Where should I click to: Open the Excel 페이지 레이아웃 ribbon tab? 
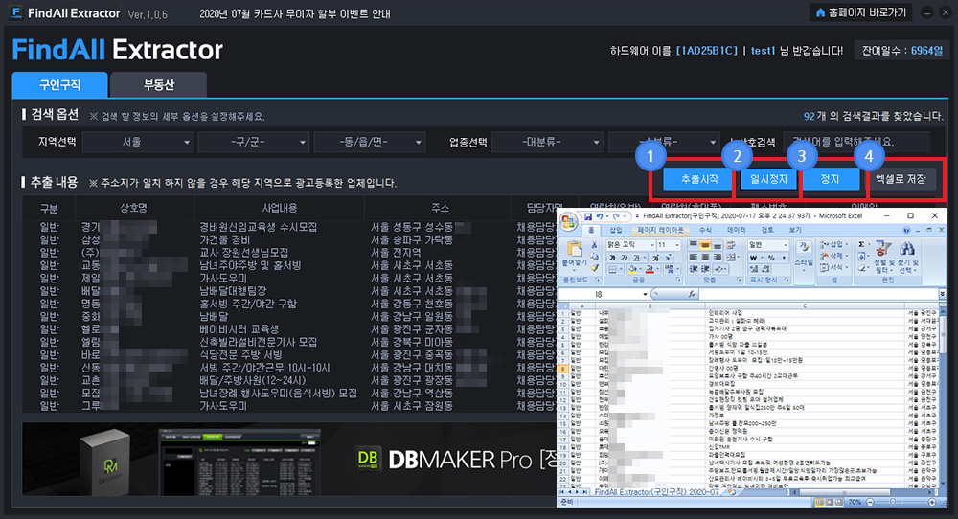[660, 230]
